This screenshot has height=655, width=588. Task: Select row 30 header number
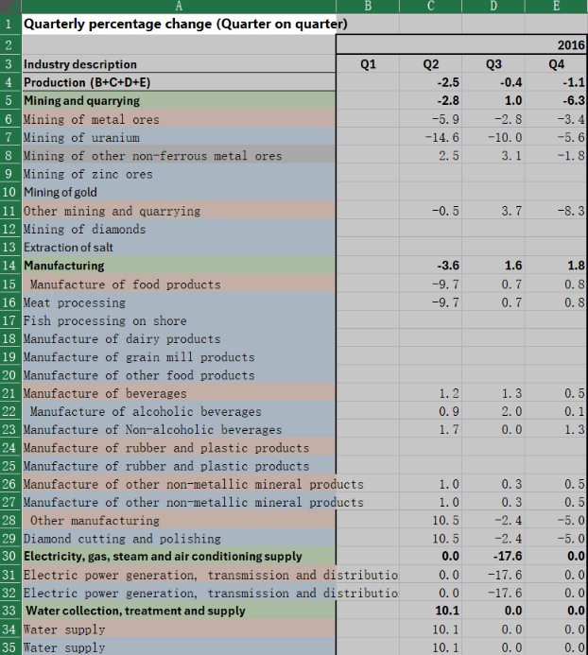click(9, 557)
